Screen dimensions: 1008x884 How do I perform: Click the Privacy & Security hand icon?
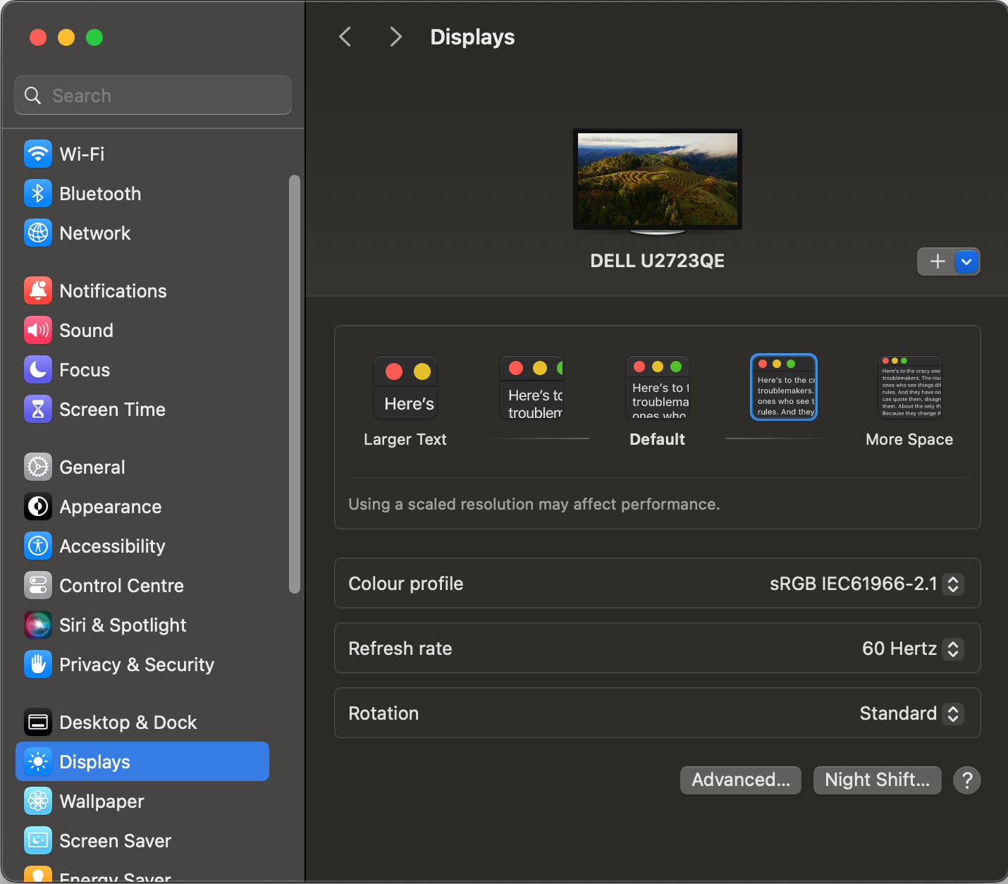click(x=38, y=664)
